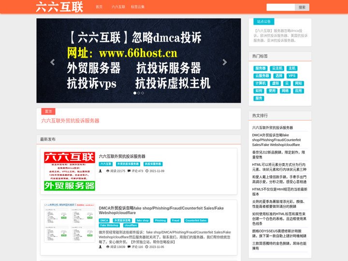
Task: Click the 云主机 hot tag
Action: (277, 68)
